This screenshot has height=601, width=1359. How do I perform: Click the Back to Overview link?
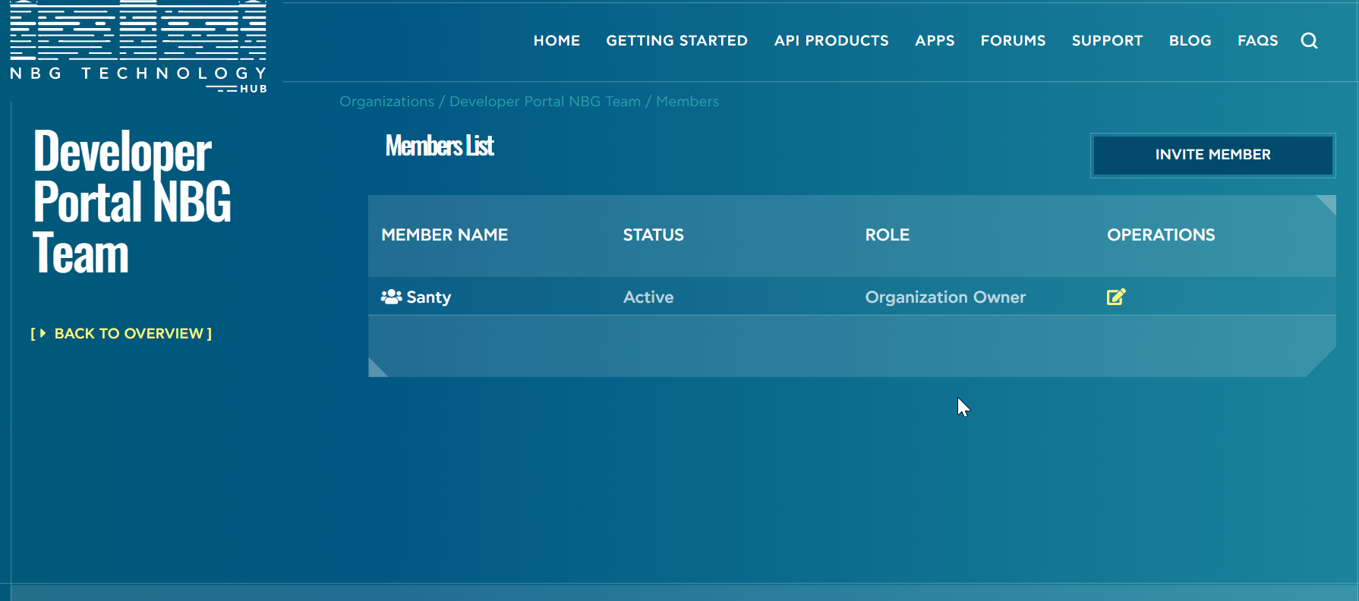(x=129, y=334)
